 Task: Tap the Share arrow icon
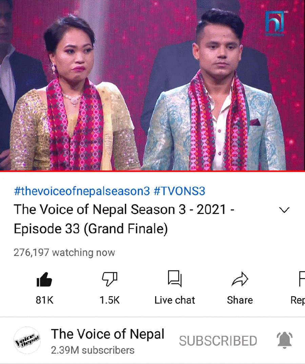pyautogui.click(x=240, y=279)
